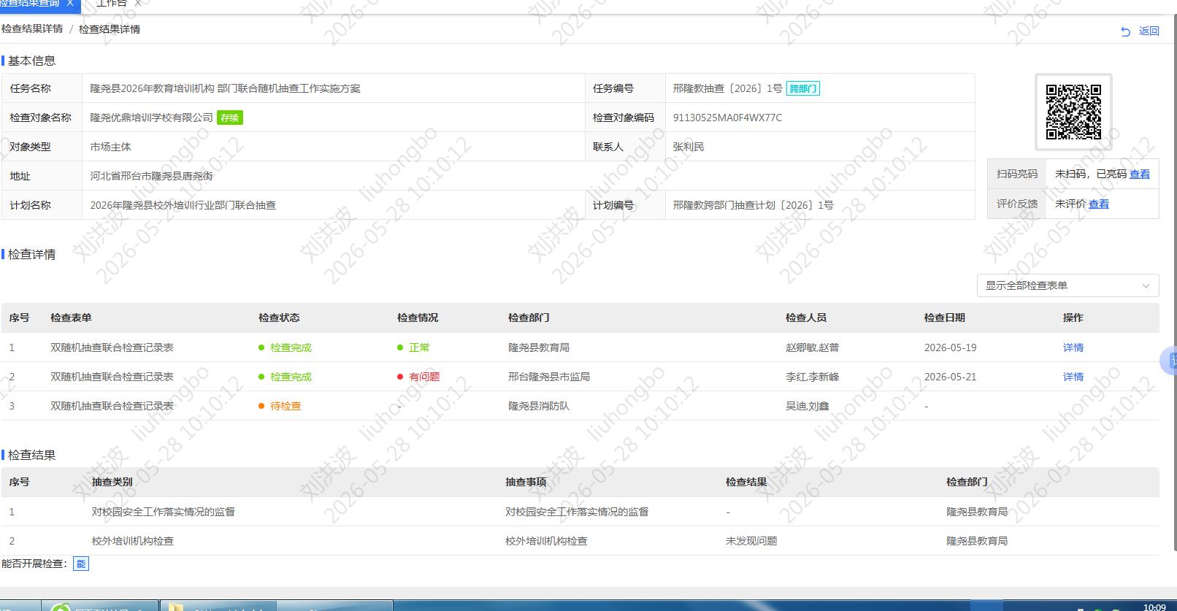This screenshot has width=1177, height=611.
Task: Click the 评价反馈 label cell
Action: 1017,204
